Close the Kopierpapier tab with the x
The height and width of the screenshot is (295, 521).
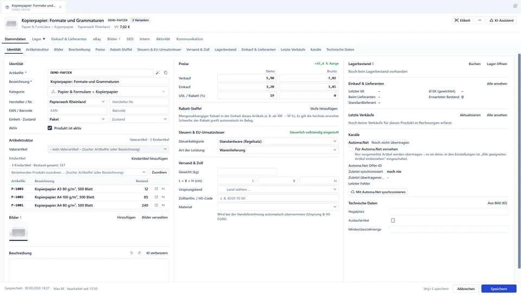click(x=60, y=7)
